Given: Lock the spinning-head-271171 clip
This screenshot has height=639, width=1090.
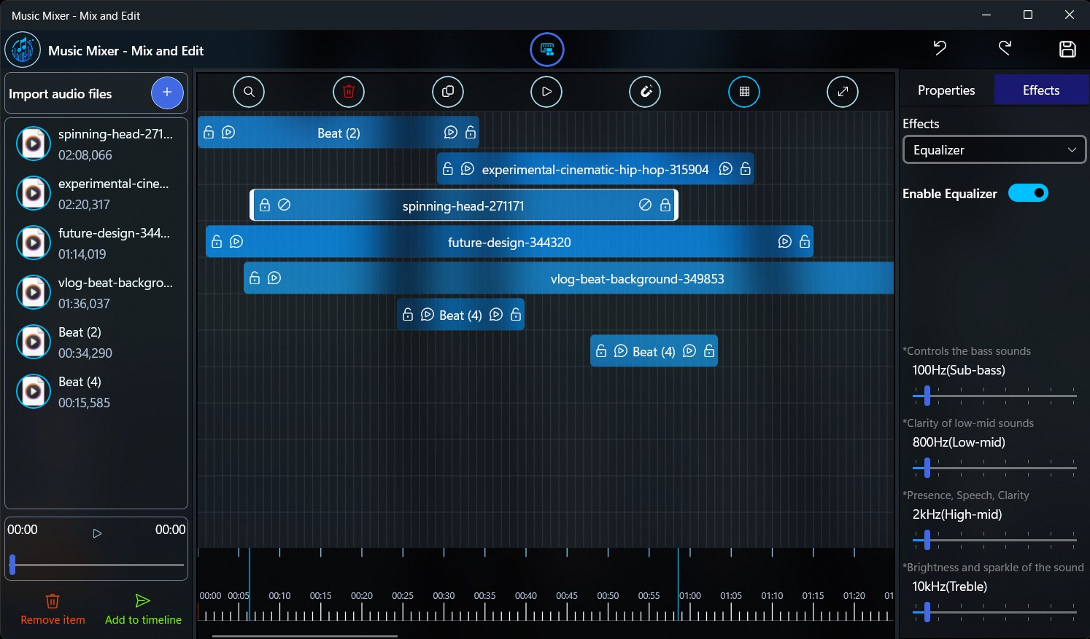Looking at the screenshot, I should coord(265,205).
